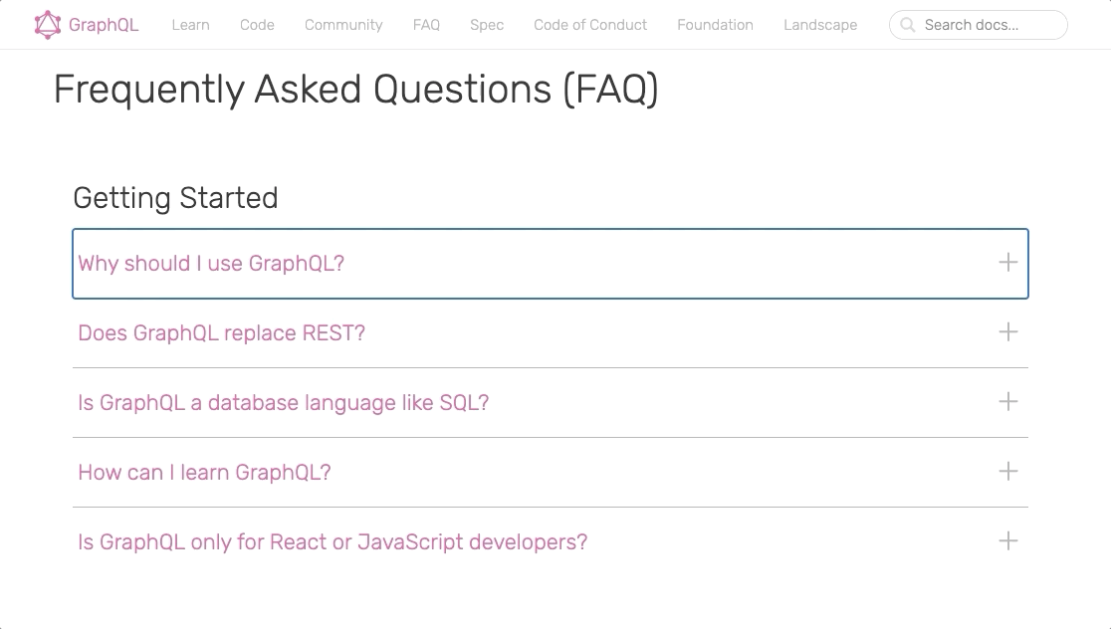Focus the Search docs input field
Image resolution: width=1111 pixels, height=629 pixels.
click(979, 25)
